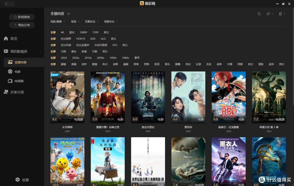Filter by HDR10 format

click(81, 39)
